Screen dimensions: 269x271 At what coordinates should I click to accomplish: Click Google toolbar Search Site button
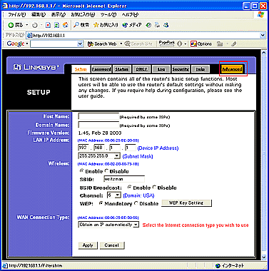click(138, 44)
